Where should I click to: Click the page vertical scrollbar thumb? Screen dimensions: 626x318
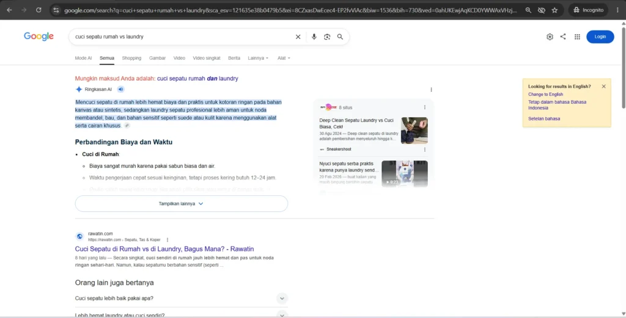pyautogui.click(x=623, y=67)
